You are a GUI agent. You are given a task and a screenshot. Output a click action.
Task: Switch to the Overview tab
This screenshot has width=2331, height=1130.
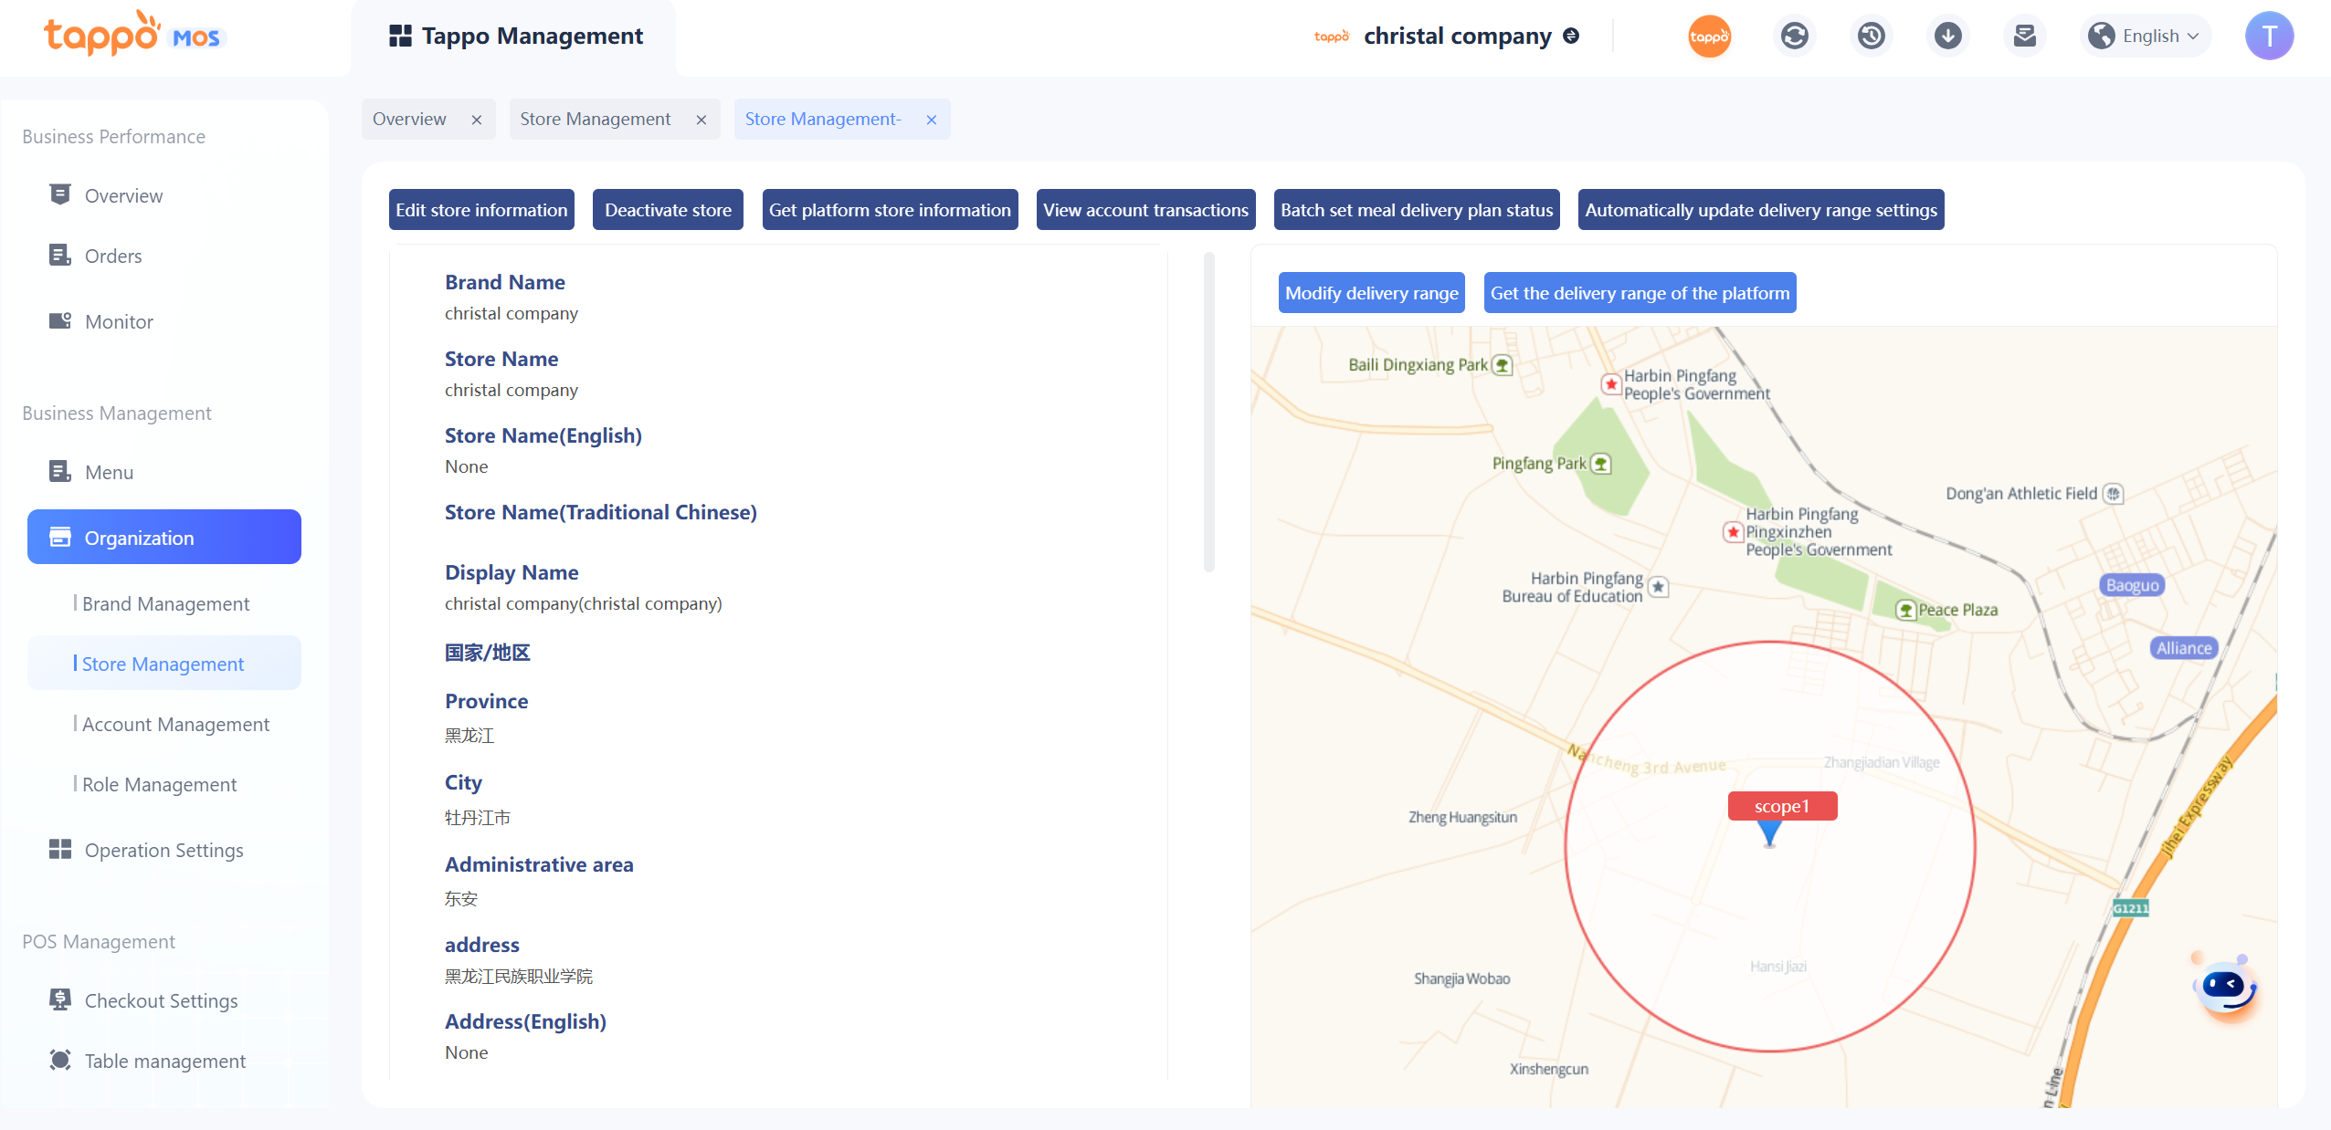[410, 120]
